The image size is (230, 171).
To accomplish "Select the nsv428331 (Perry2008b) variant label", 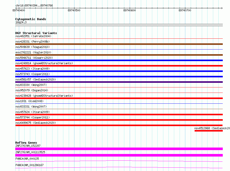I will 33,42.
